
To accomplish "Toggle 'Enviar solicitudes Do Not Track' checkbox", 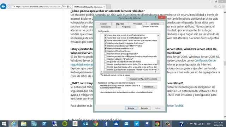I will [x=105, y=41].
